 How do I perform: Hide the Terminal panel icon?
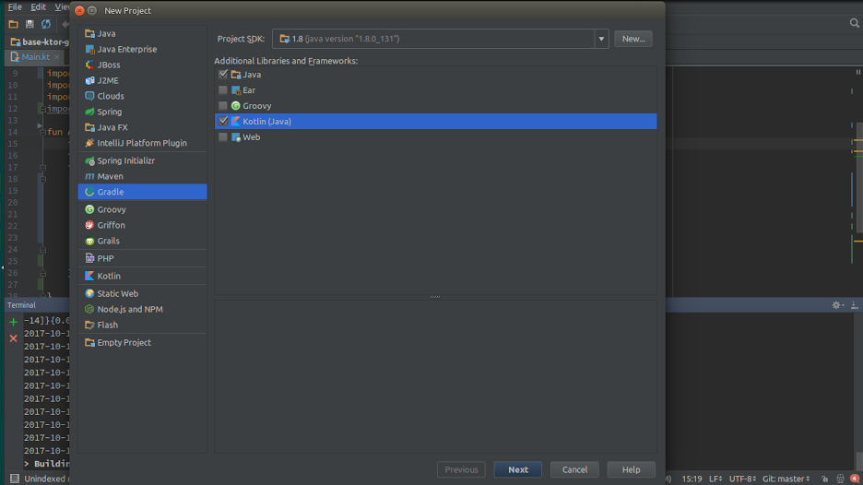(854, 305)
